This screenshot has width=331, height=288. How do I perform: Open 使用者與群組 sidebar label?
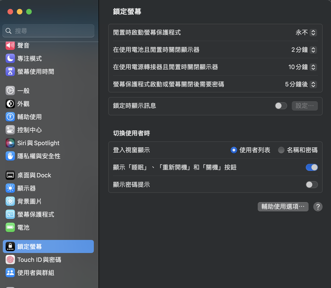(36, 273)
